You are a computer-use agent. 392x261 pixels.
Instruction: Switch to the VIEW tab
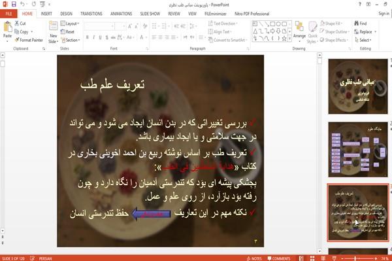pyautogui.click(x=192, y=14)
